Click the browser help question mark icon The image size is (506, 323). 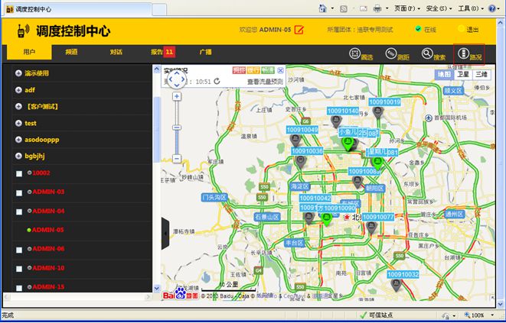click(491, 8)
